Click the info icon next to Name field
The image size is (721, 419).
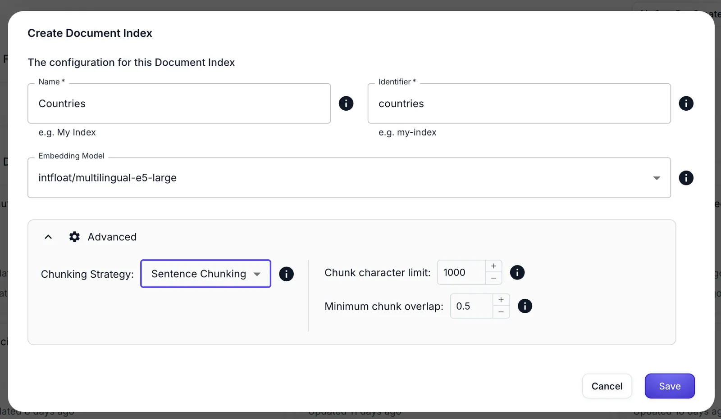(346, 104)
